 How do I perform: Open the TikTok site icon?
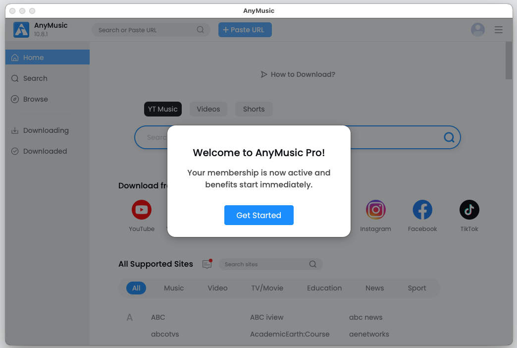(469, 210)
